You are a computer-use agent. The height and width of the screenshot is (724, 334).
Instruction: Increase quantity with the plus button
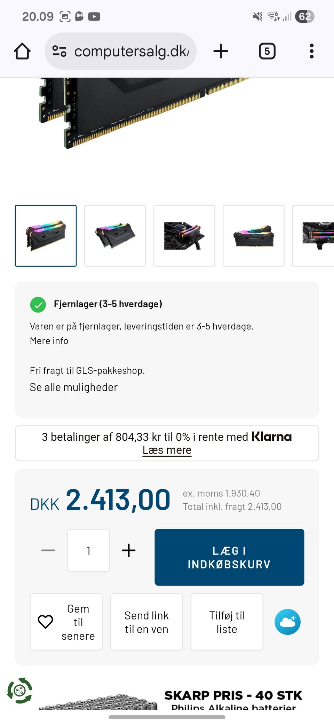(128, 550)
